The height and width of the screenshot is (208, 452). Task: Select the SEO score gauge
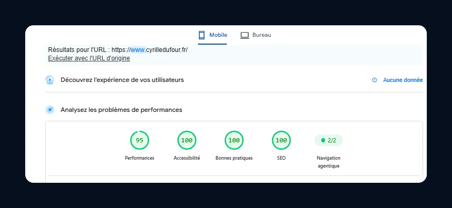281,140
